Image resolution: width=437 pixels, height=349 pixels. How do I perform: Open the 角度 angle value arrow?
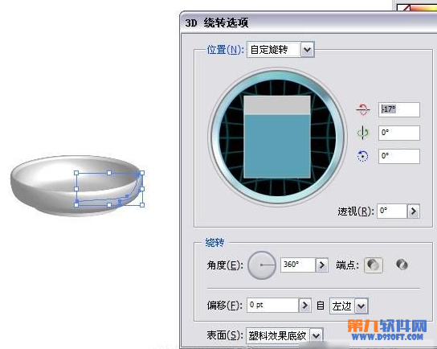coord(321,265)
